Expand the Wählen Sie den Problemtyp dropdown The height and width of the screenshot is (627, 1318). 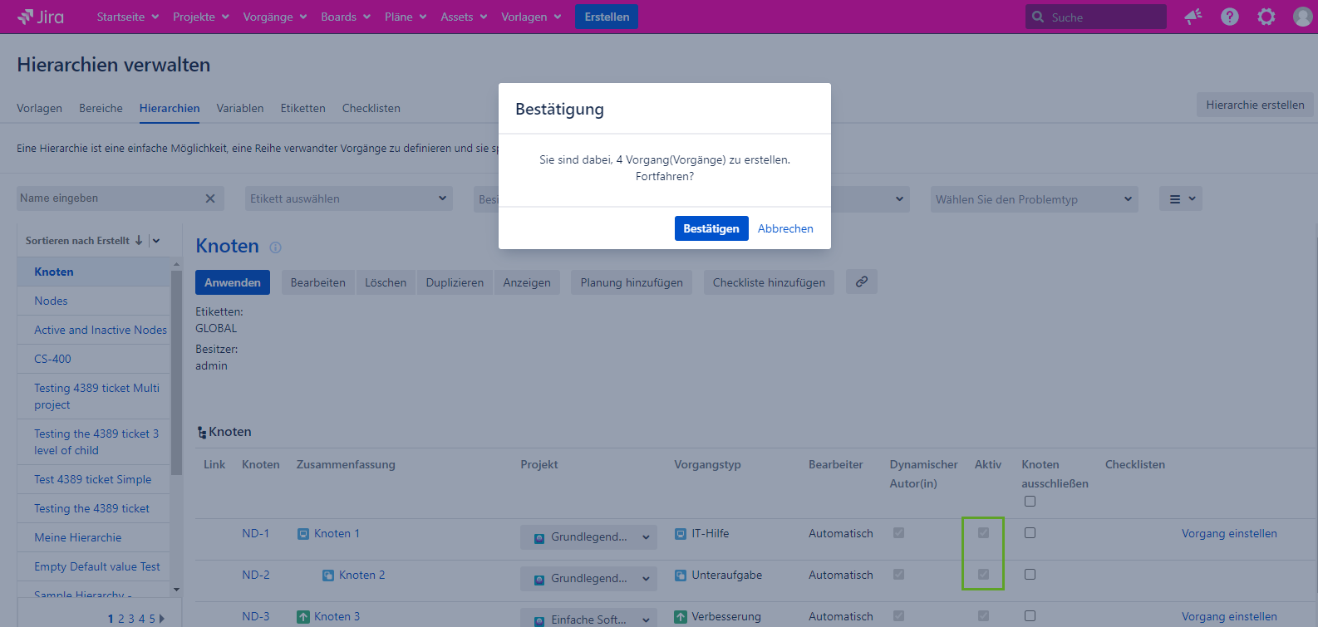pos(1034,199)
